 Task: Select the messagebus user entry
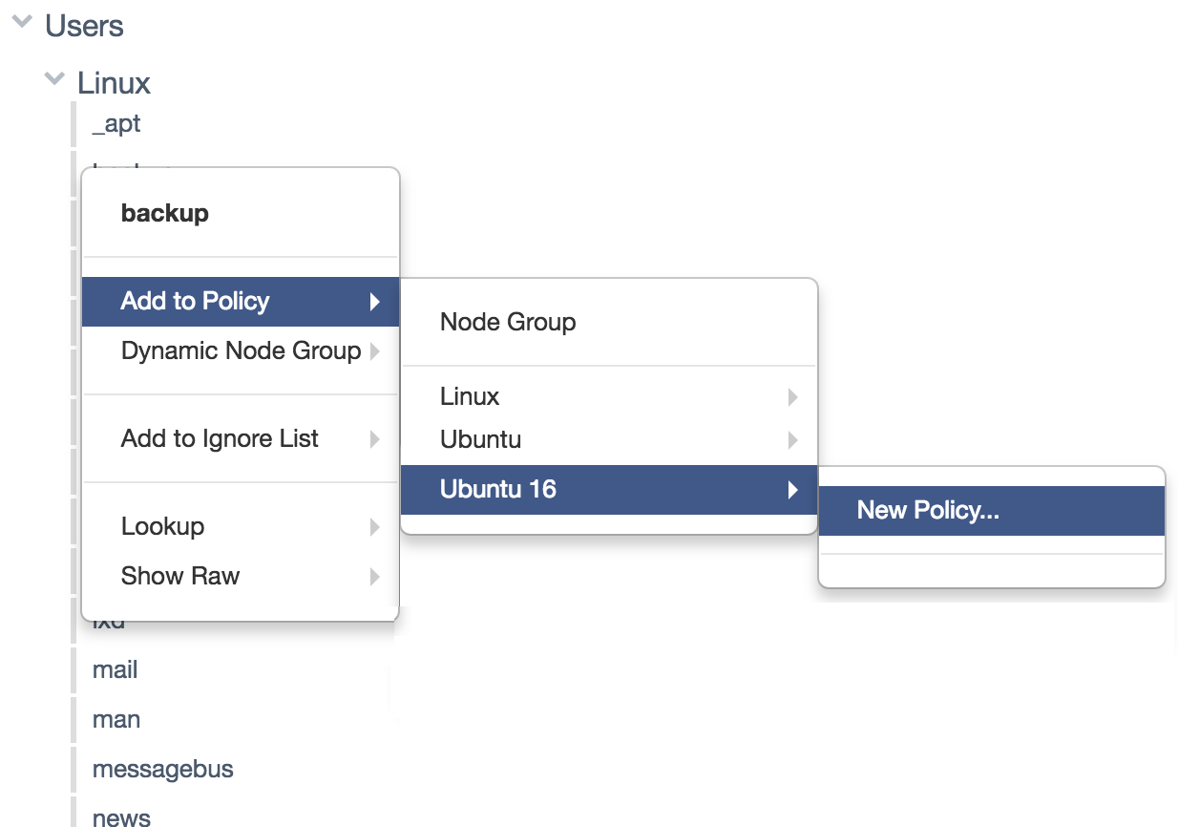click(163, 770)
